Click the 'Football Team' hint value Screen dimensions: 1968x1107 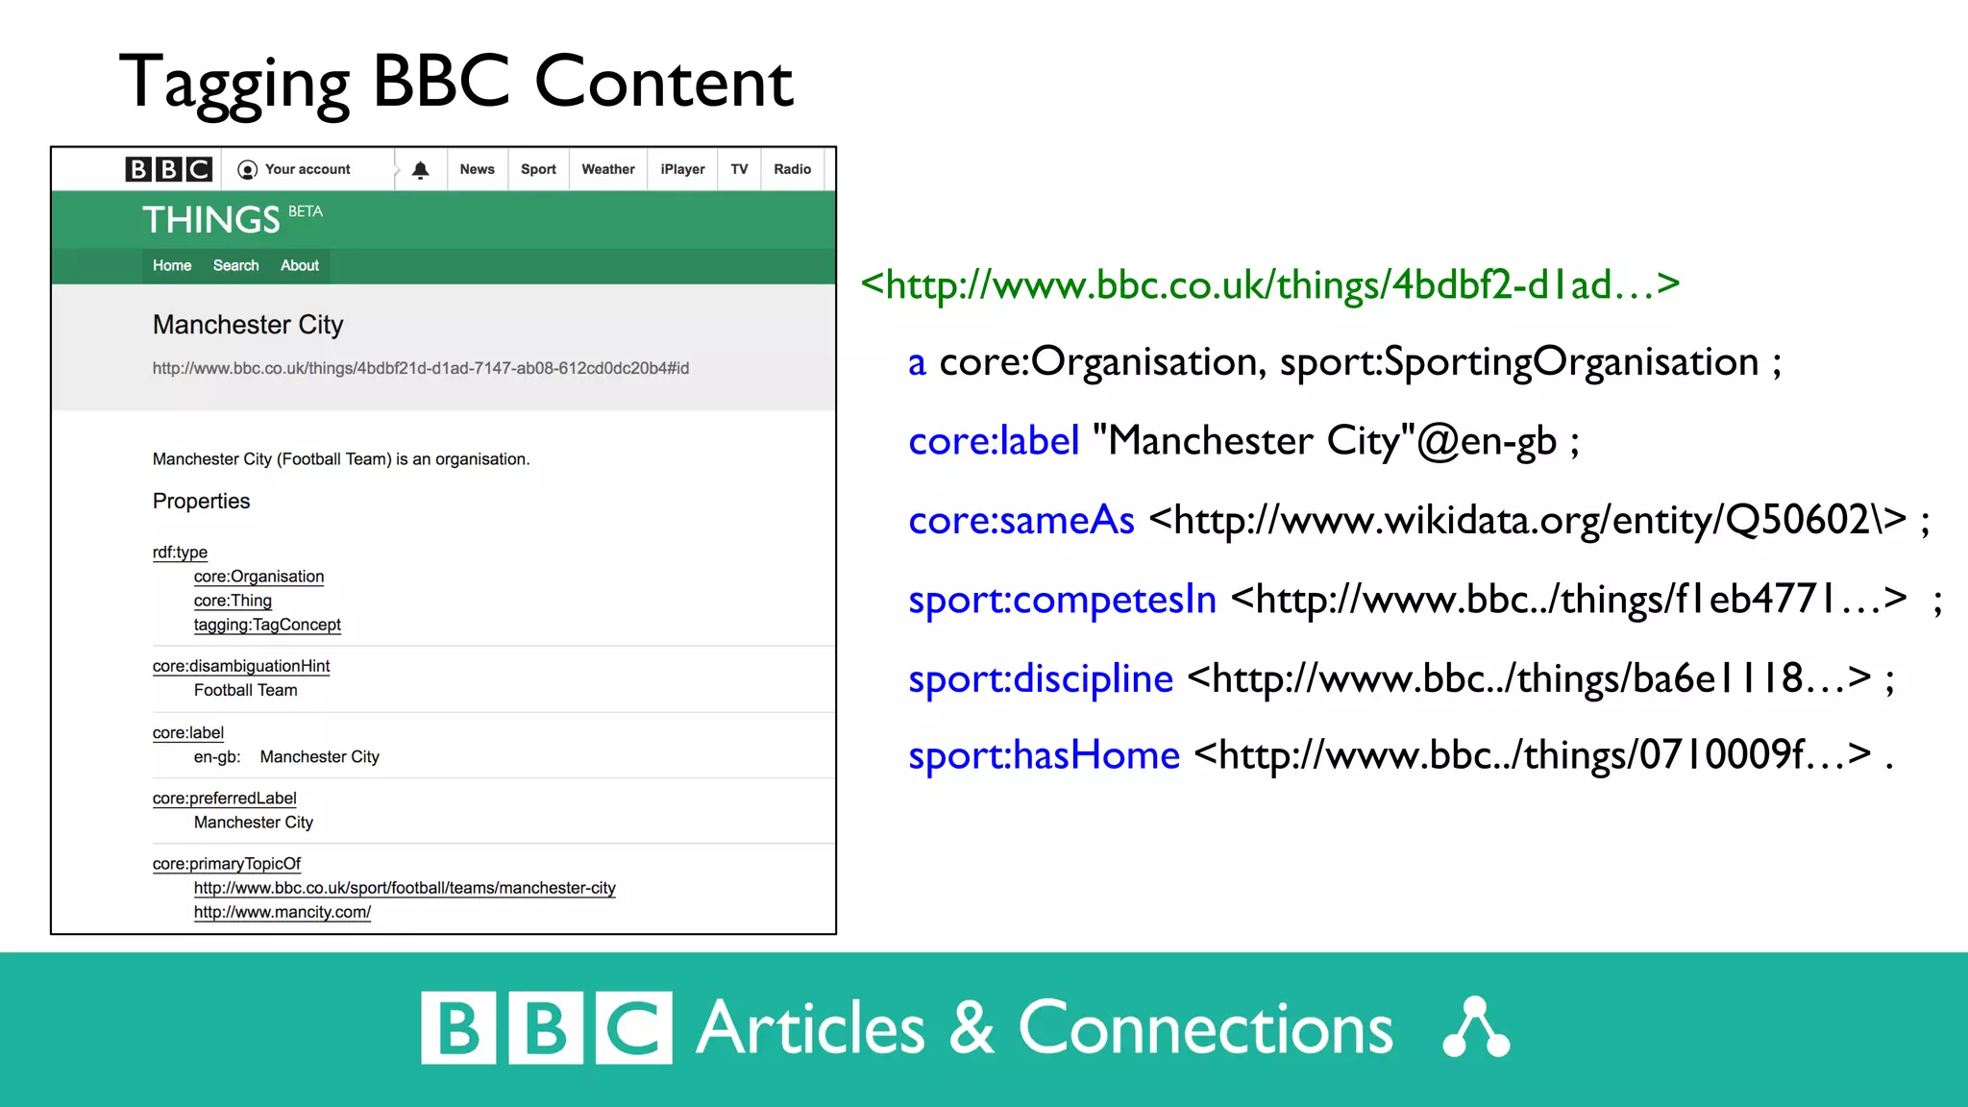(246, 690)
